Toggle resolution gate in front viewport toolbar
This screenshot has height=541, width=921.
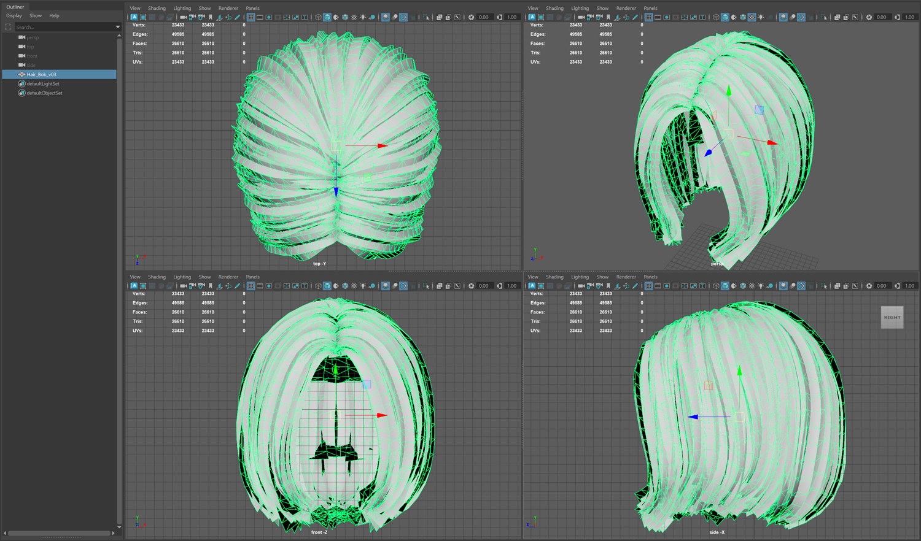(269, 286)
